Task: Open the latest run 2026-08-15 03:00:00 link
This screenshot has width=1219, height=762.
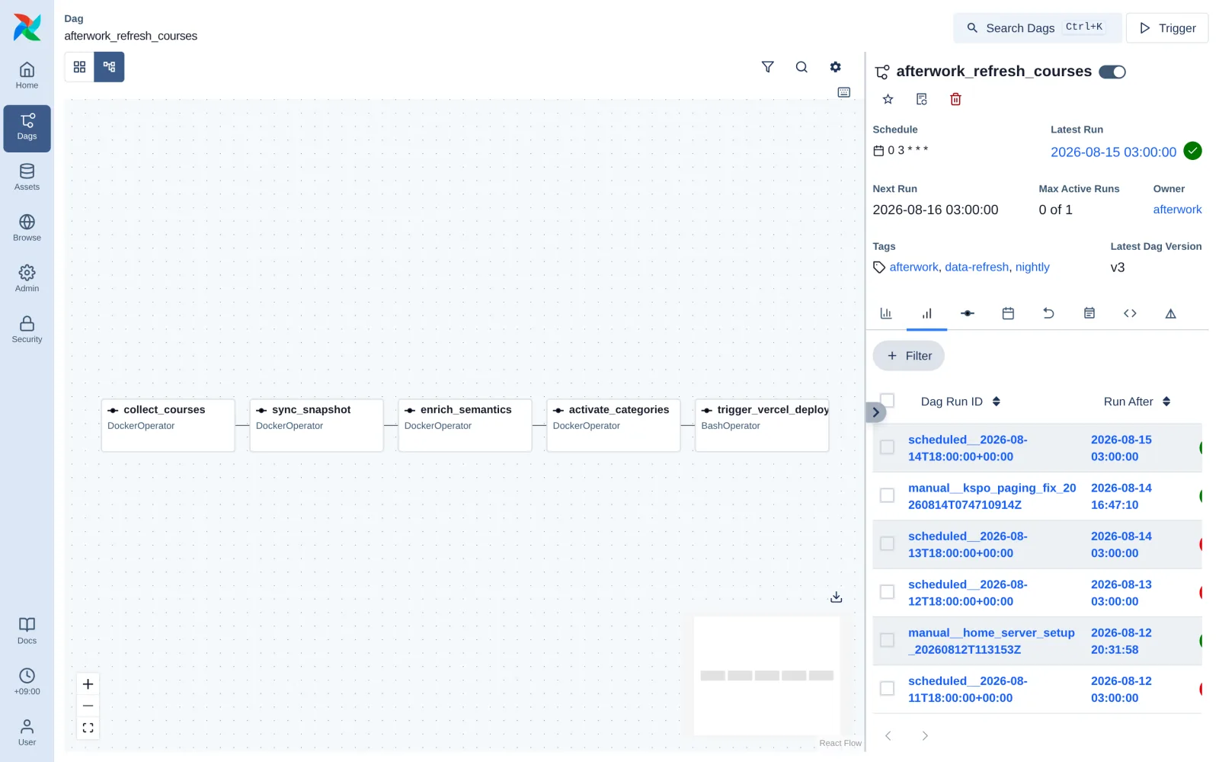Action: pos(1113,152)
